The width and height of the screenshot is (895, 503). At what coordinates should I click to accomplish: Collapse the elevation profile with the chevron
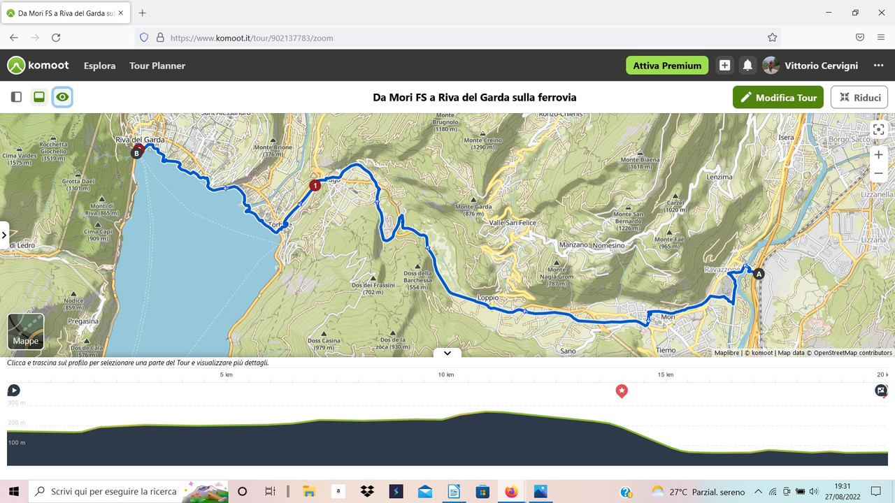pos(447,353)
